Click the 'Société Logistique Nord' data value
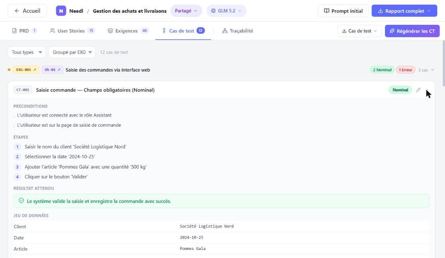The image size is (445, 258). [x=207, y=226]
